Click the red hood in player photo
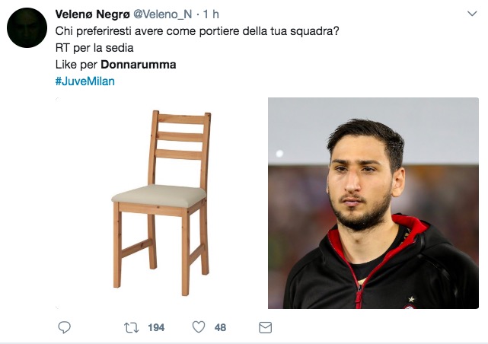The width and height of the screenshot is (488, 344). tap(408, 227)
